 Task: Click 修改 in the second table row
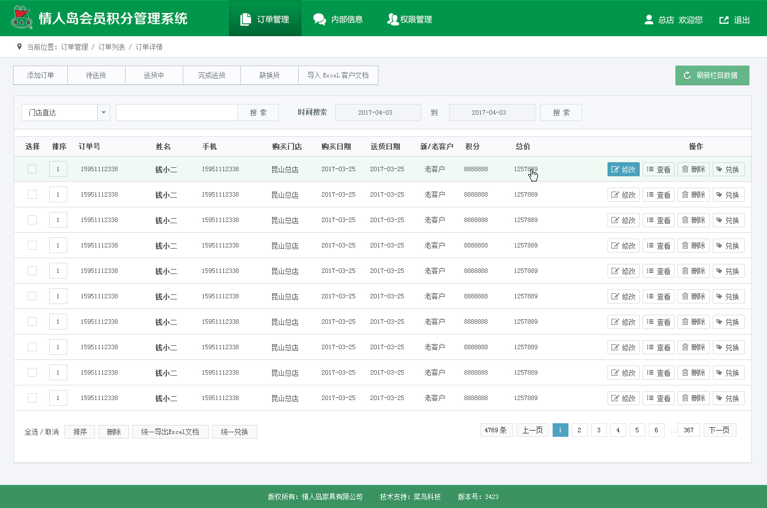coord(623,195)
